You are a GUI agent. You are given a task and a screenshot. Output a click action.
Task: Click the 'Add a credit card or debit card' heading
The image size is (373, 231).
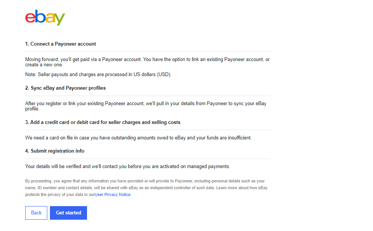tap(103, 122)
